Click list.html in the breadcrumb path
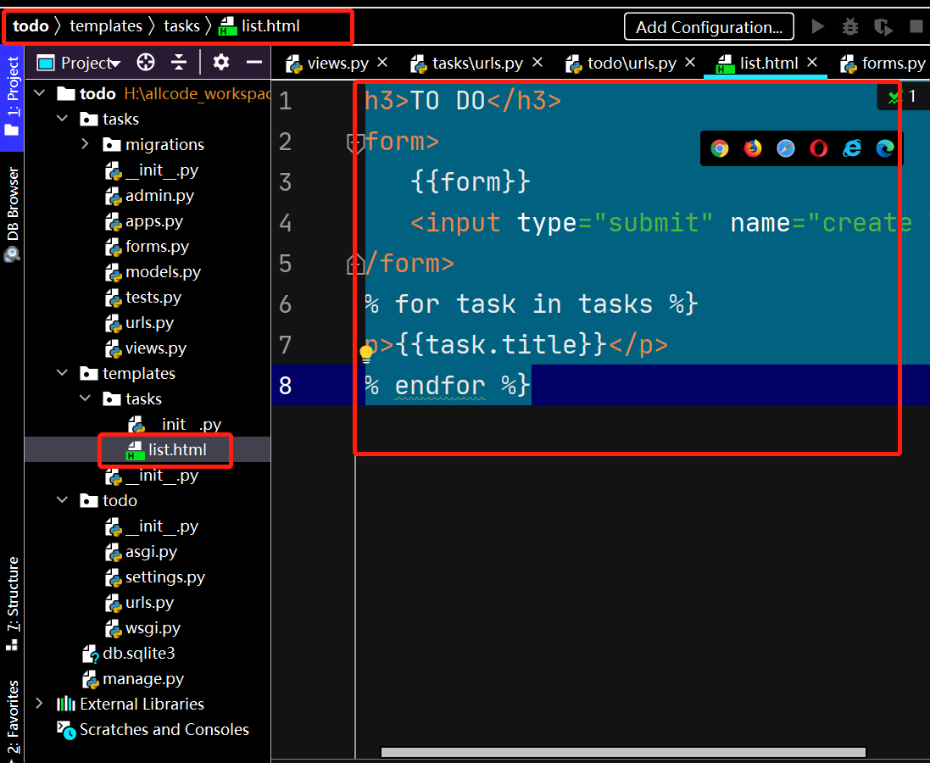Screen dimensions: 930x763 (259, 26)
